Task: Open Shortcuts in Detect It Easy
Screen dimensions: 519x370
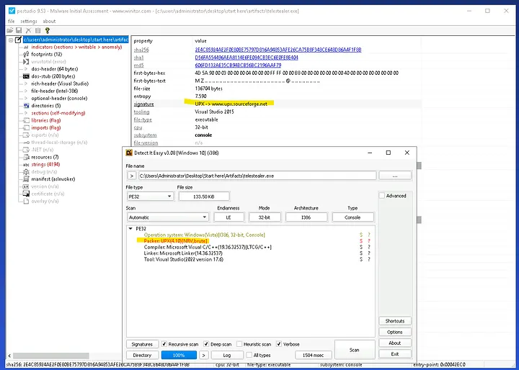Action: coord(395,321)
